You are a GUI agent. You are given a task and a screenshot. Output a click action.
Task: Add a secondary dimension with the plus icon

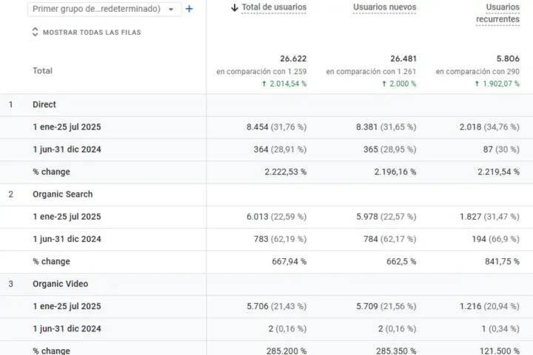(x=190, y=9)
